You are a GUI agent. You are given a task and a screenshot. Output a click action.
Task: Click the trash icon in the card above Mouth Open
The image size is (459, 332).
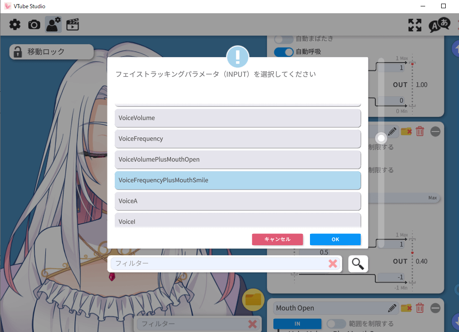[x=420, y=132]
